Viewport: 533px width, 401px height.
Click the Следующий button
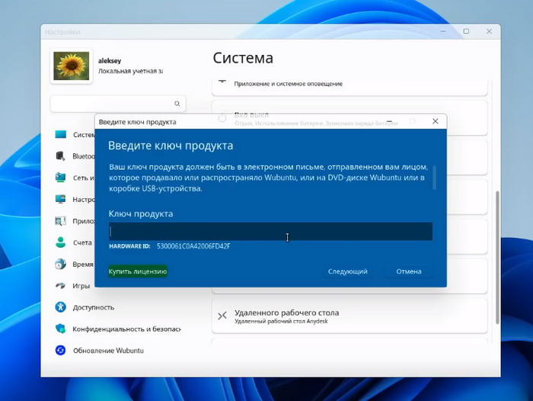pyautogui.click(x=347, y=271)
